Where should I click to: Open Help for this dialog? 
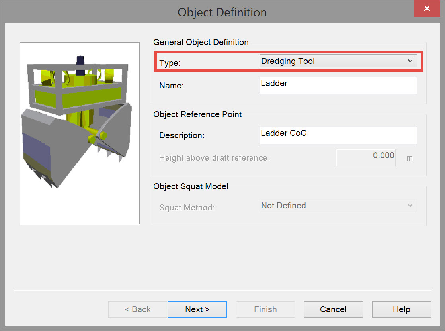point(401,309)
